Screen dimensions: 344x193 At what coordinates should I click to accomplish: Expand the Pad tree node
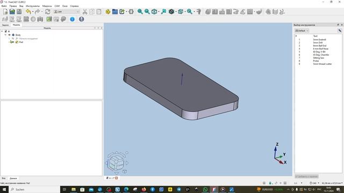click(9, 42)
